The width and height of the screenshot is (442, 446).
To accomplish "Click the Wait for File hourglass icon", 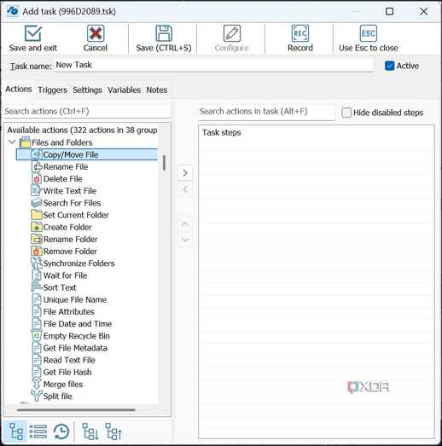I will (37, 275).
